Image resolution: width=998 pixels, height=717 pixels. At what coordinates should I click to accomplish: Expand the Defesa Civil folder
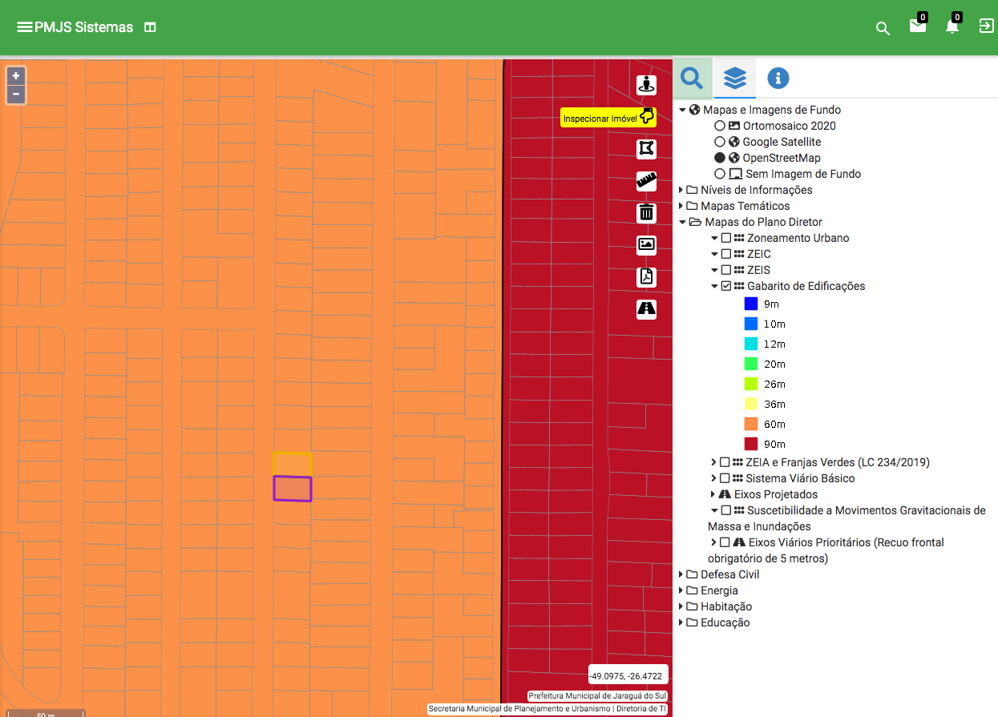click(681, 574)
